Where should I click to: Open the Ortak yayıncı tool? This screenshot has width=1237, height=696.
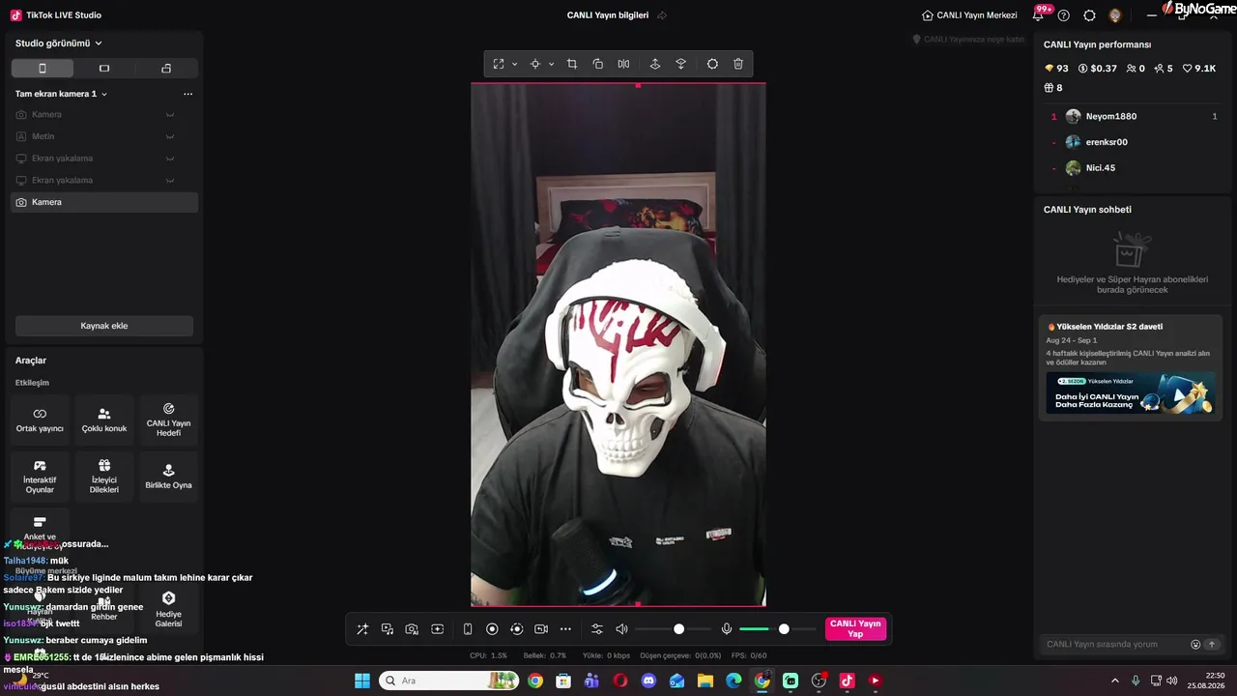coord(40,420)
